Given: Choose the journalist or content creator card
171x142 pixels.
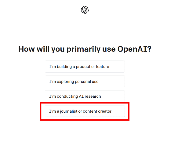Looking at the screenshot, I should tap(85, 111).
